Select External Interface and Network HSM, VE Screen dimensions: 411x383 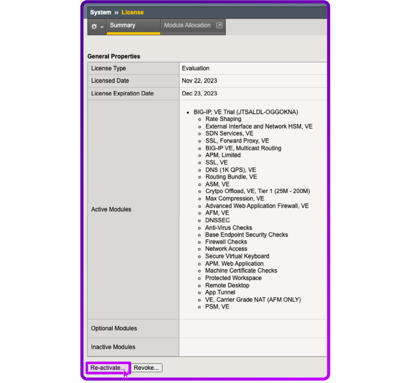tap(259, 126)
